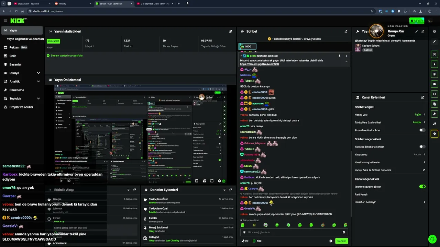Viewport: 440px width, 247px height.
Task: Click the wrench icon in right sidebar
Action: pyautogui.click(x=434, y=114)
